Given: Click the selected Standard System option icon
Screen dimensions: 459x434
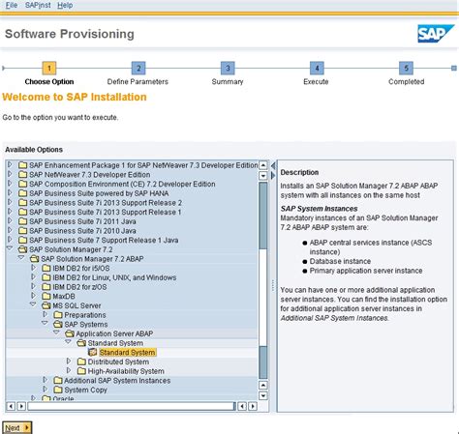Looking at the screenshot, I should pyautogui.click(x=93, y=352).
